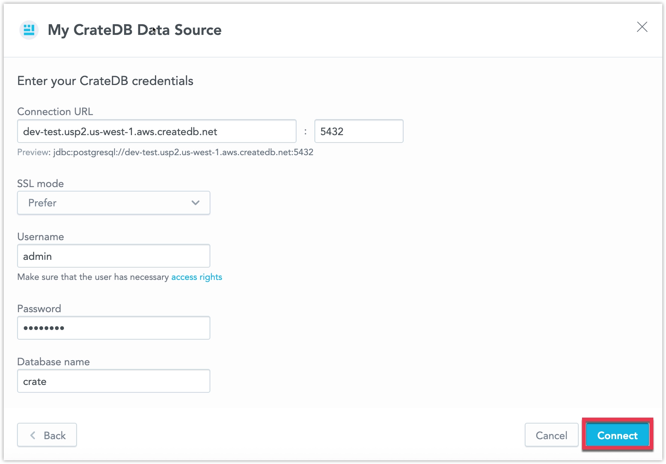The image size is (666, 464).
Task: Click the Connection URL label
Action: click(x=55, y=111)
